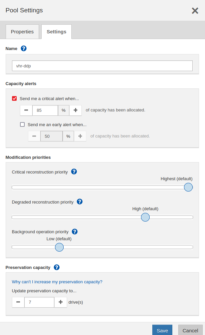Image resolution: width=205 pixels, height=335 pixels.
Task: Click the Critical reconstruction priority slider handle
Action: 188,187
